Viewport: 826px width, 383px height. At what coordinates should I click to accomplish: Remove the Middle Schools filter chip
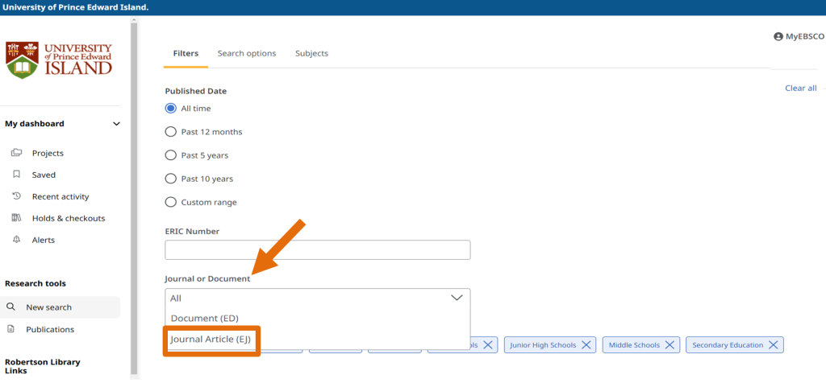(x=666, y=345)
